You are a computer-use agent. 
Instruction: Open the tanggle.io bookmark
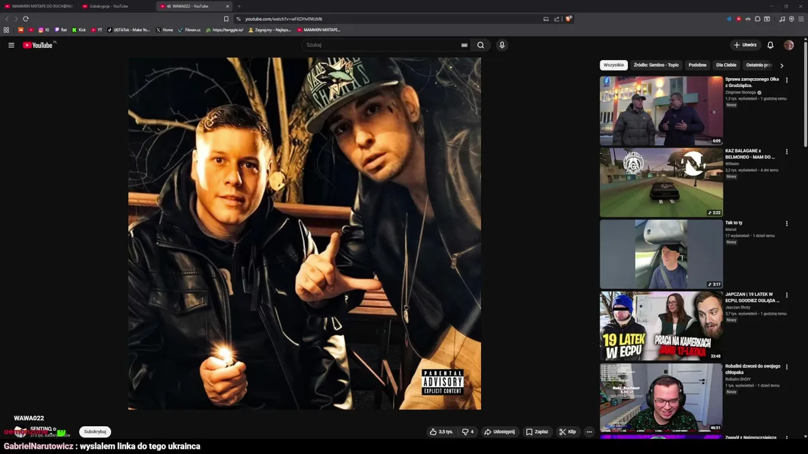coord(225,30)
